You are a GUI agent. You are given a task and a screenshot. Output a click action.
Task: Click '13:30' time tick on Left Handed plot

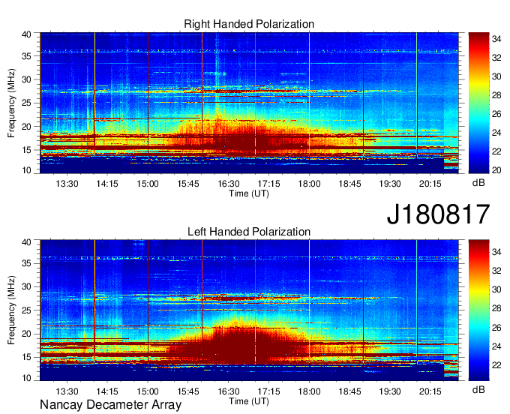click(67, 391)
